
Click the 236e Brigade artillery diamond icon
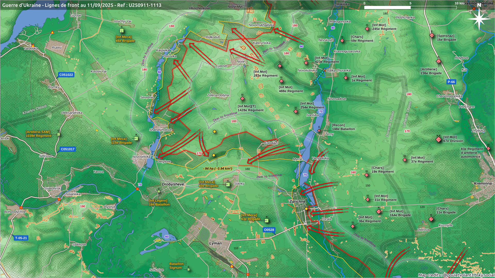point(439,62)
